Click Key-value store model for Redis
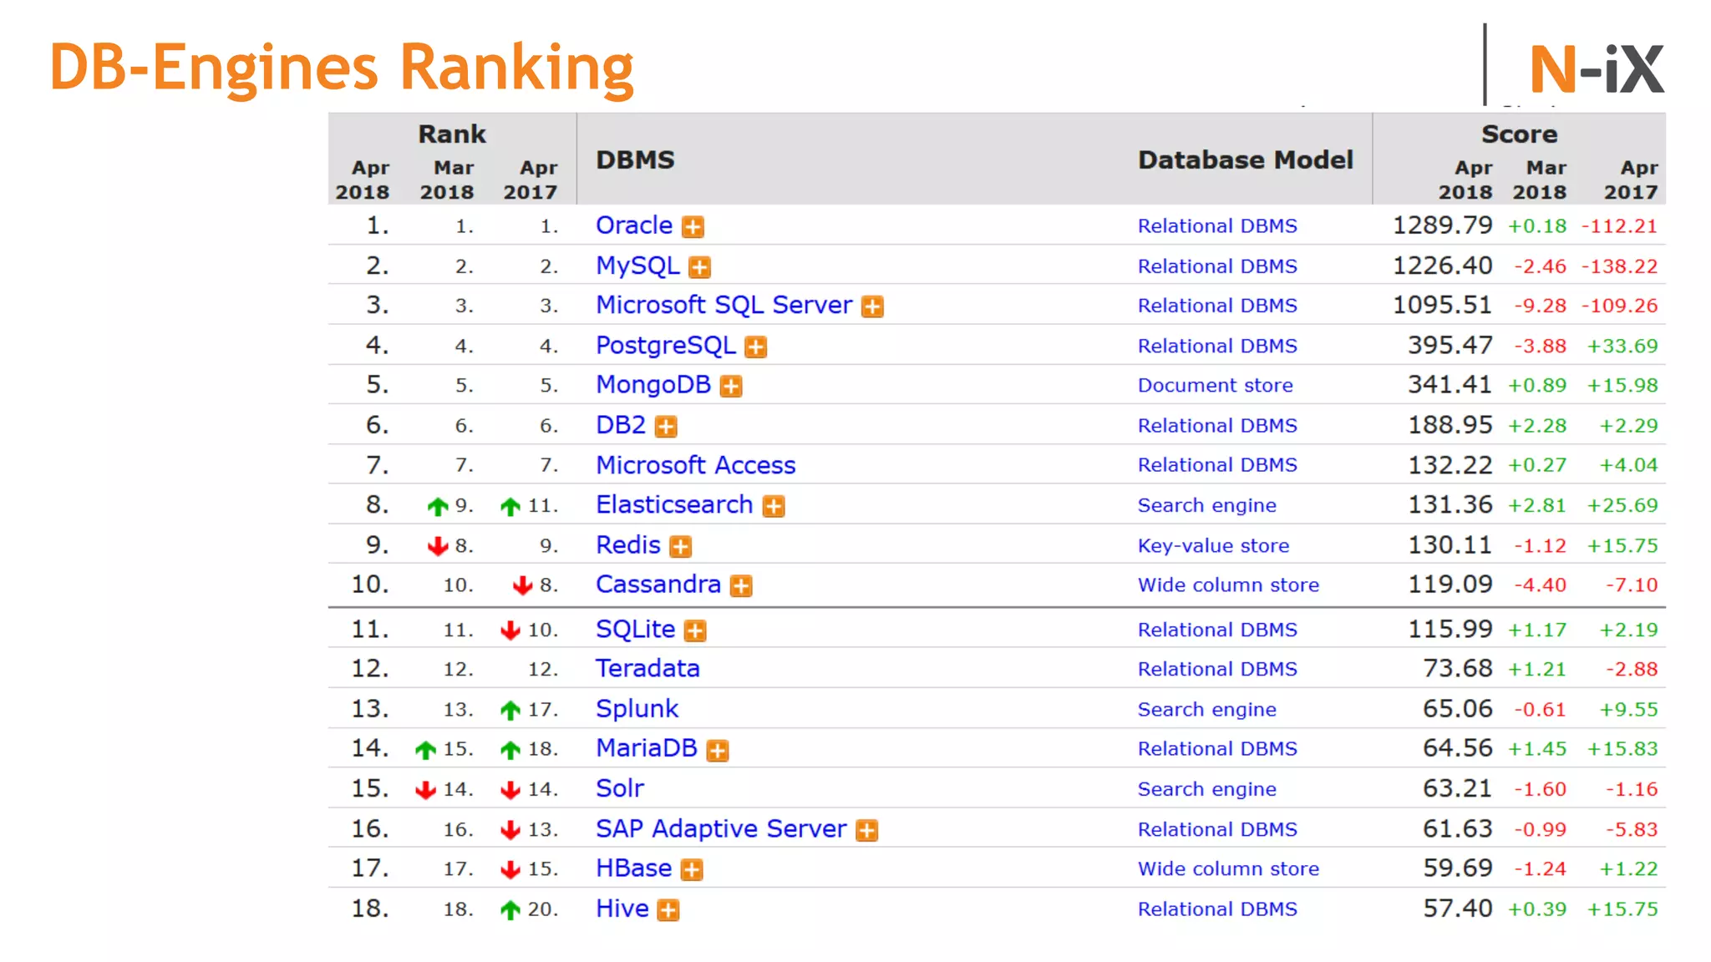 [1213, 546]
